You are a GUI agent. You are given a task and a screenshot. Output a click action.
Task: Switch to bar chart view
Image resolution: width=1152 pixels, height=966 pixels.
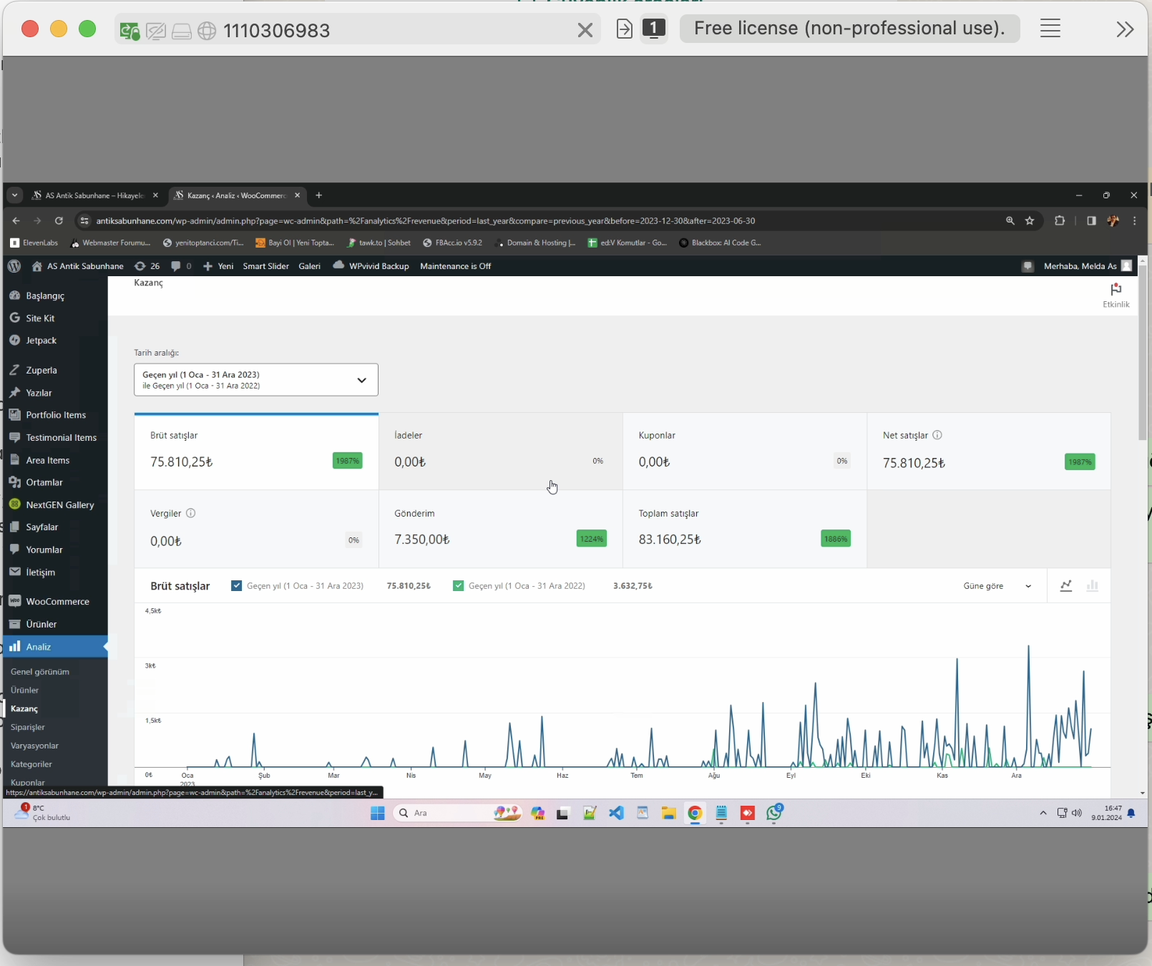coord(1092,586)
